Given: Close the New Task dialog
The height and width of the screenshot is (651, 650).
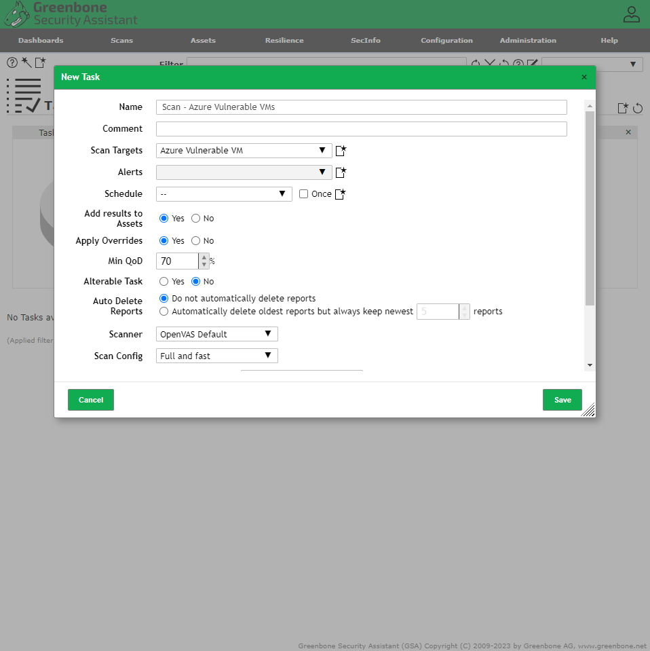Looking at the screenshot, I should pos(584,77).
